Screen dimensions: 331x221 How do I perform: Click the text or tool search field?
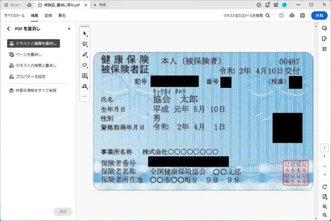[x=247, y=15]
